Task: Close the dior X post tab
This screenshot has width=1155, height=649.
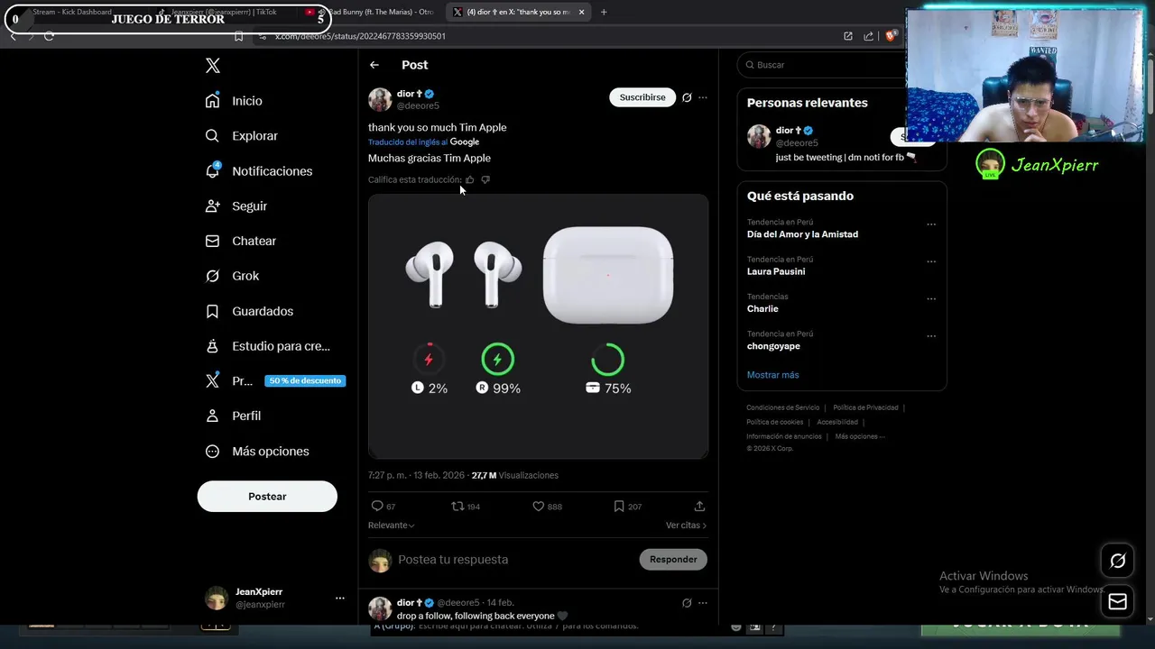Action: [x=581, y=12]
